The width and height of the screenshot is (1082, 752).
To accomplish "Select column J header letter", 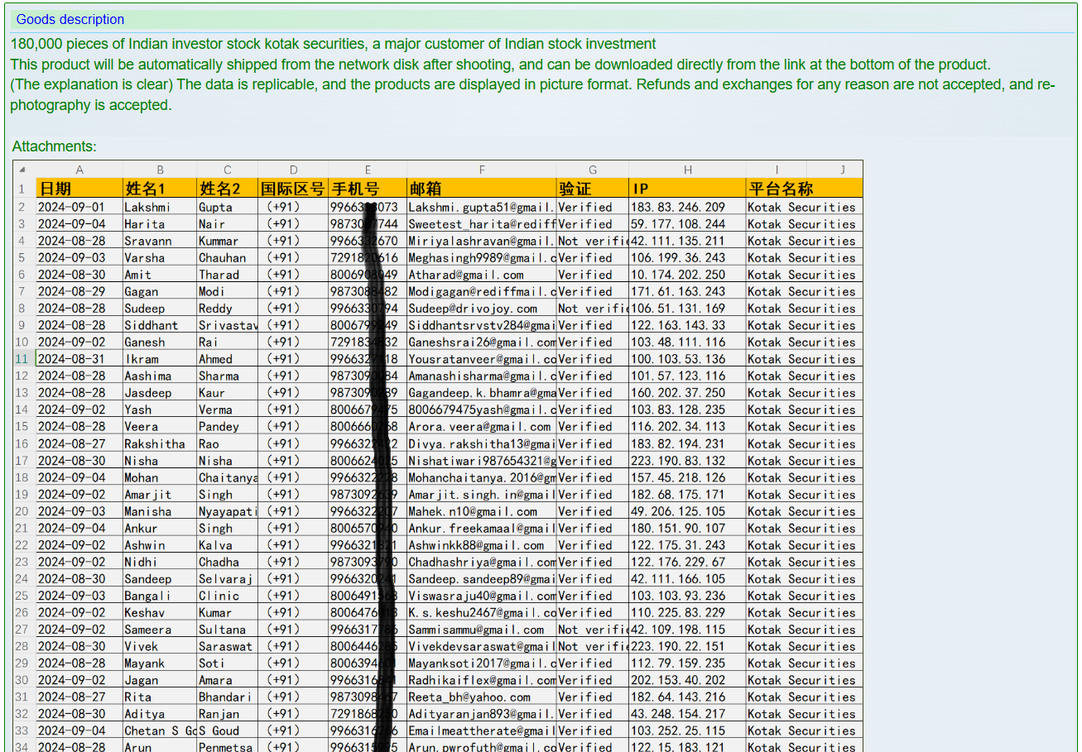I will [842, 170].
